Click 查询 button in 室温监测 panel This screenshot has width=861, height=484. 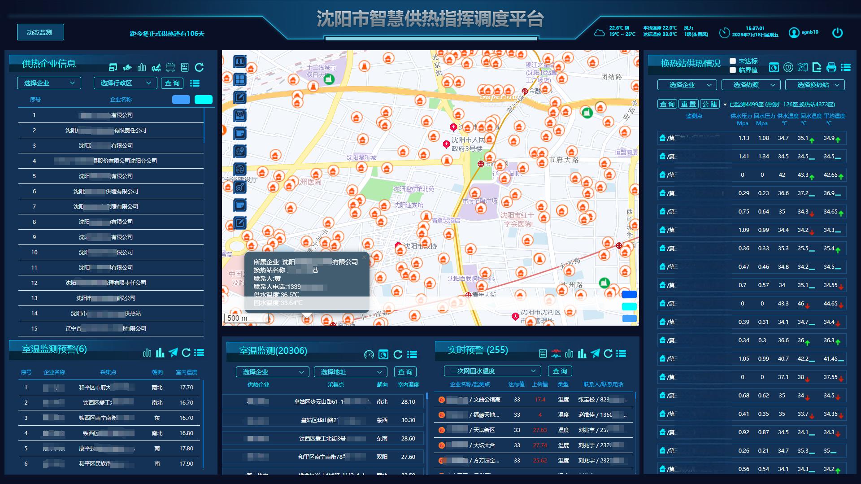(405, 372)
